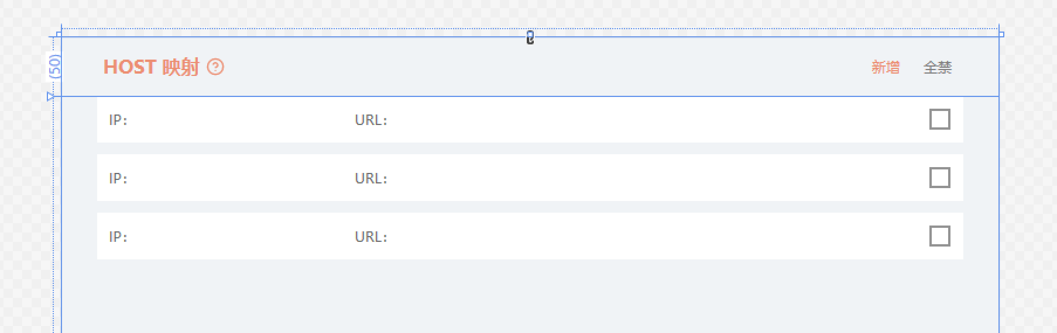Select the HOST 映射 heading text
The height and width of the screenshot is (333, 1057).
click(151, 67)
